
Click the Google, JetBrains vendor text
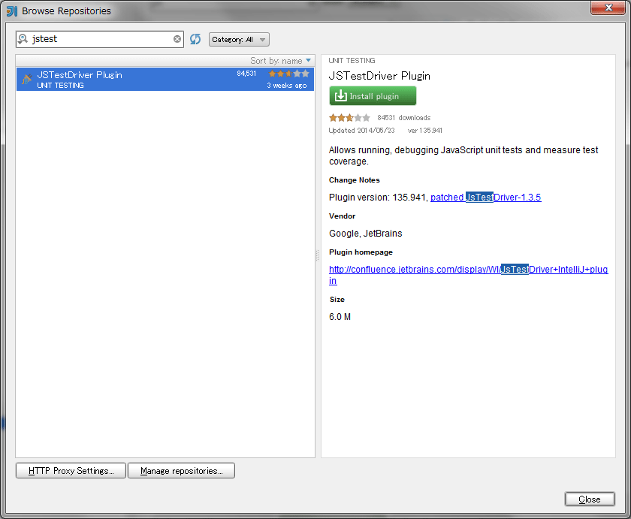click(365, 234)
